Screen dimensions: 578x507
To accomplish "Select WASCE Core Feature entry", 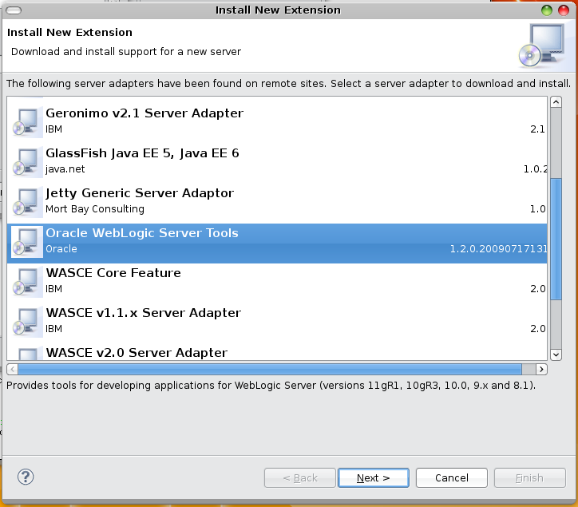I will [x=277, y=283].
